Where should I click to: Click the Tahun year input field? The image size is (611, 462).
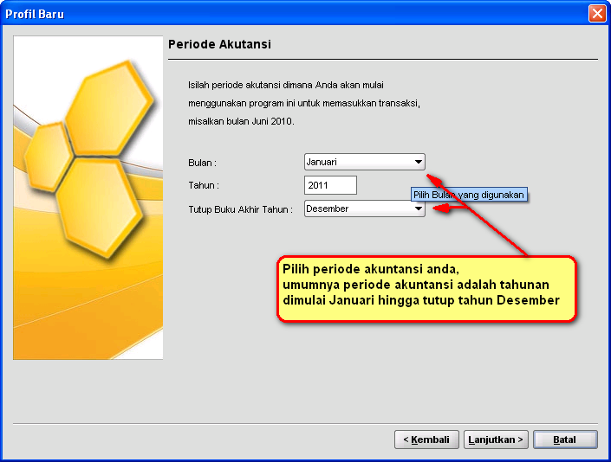click(x=330, y=185)
